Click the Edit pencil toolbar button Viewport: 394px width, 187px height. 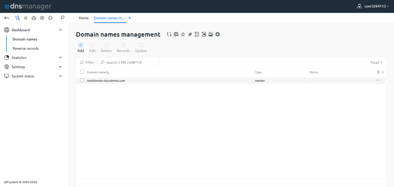click(x=92, y=48)
